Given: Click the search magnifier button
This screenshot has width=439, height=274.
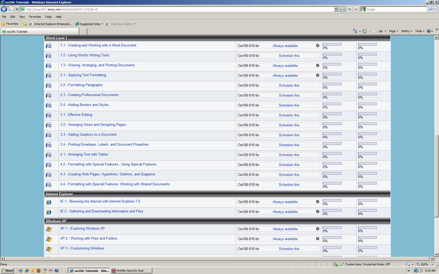Looking at the screenshot, I should (x=431, y=9).
